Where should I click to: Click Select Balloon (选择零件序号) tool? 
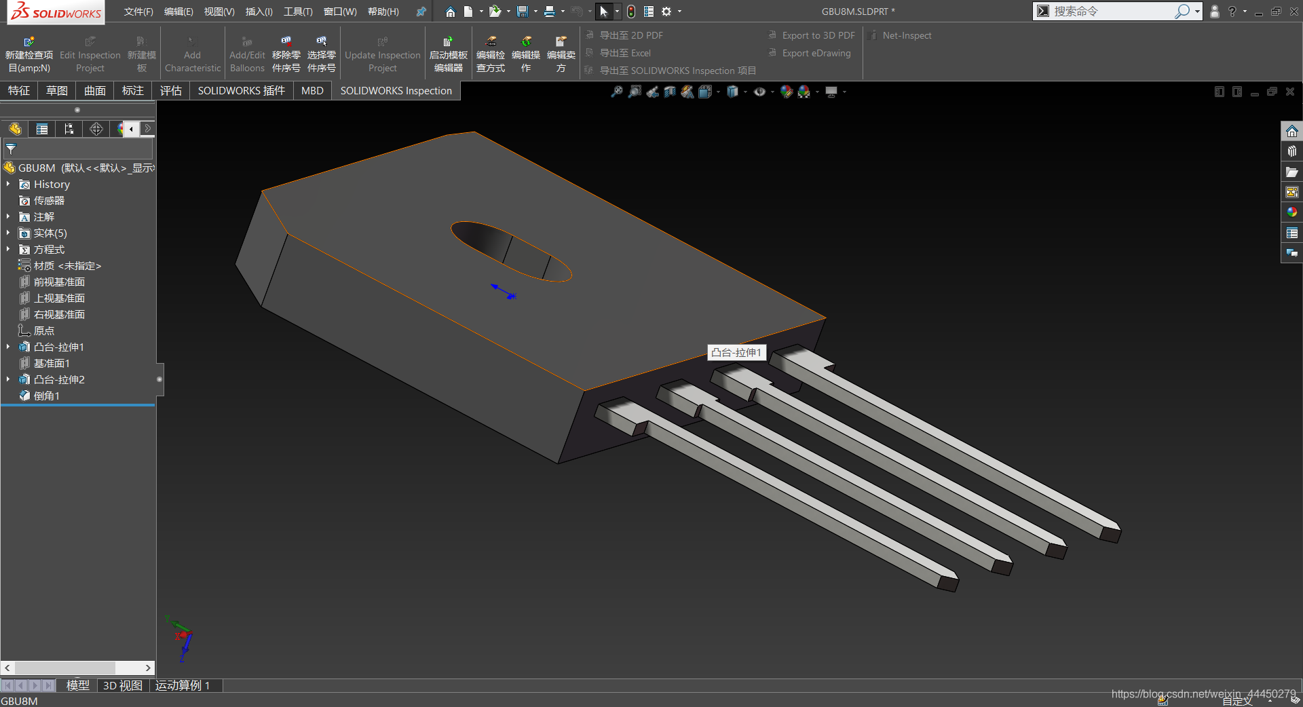coord(322,54)
